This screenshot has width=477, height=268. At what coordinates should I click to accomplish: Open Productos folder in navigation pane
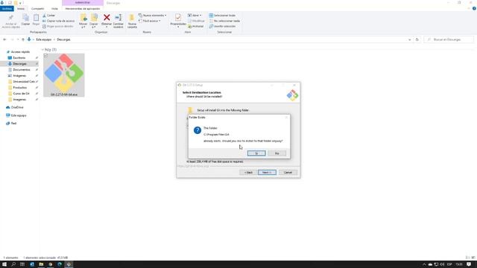tap(19, 88)
